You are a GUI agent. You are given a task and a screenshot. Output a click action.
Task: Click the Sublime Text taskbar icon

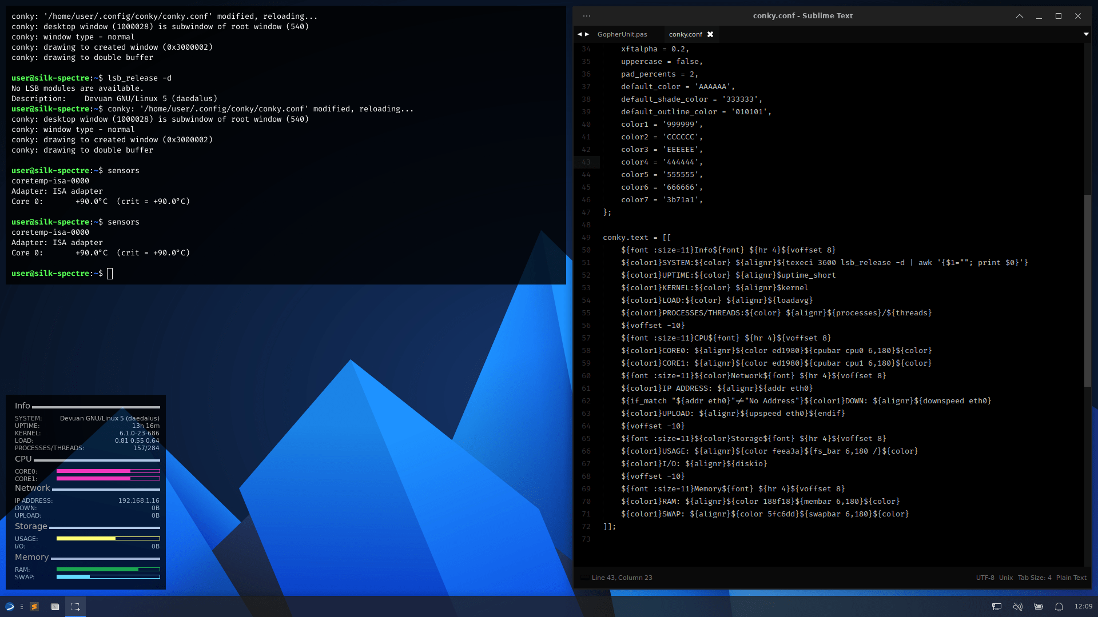[34, 607]
